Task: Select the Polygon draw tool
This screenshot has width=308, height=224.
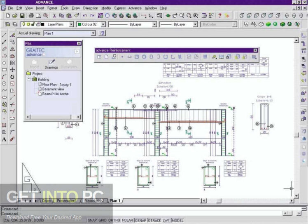Action: pos(4,63)
